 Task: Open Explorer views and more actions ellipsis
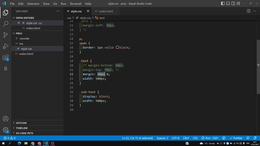click(x=58, y=11)
